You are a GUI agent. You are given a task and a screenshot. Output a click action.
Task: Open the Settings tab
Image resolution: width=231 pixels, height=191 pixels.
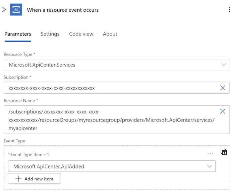point(50,34)
